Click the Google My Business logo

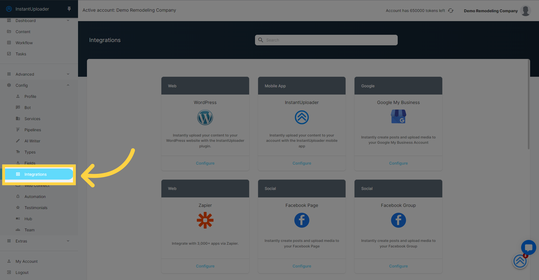398,117
